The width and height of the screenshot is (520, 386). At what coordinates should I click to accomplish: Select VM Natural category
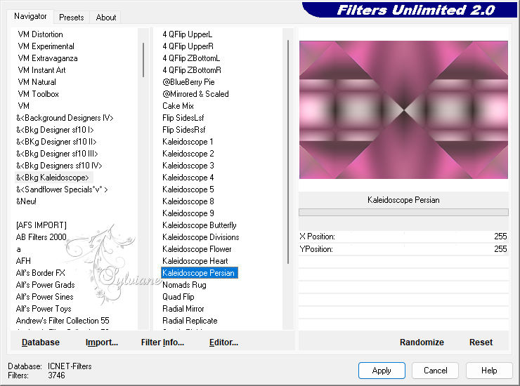click(x=37, y=82)
